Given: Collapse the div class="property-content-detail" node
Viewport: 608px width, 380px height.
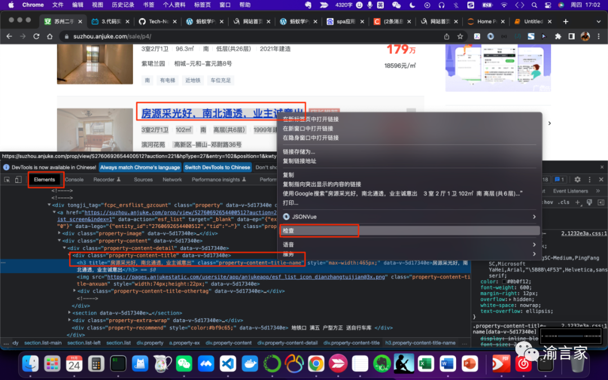Looking at the screenshot, I should 65,248.
